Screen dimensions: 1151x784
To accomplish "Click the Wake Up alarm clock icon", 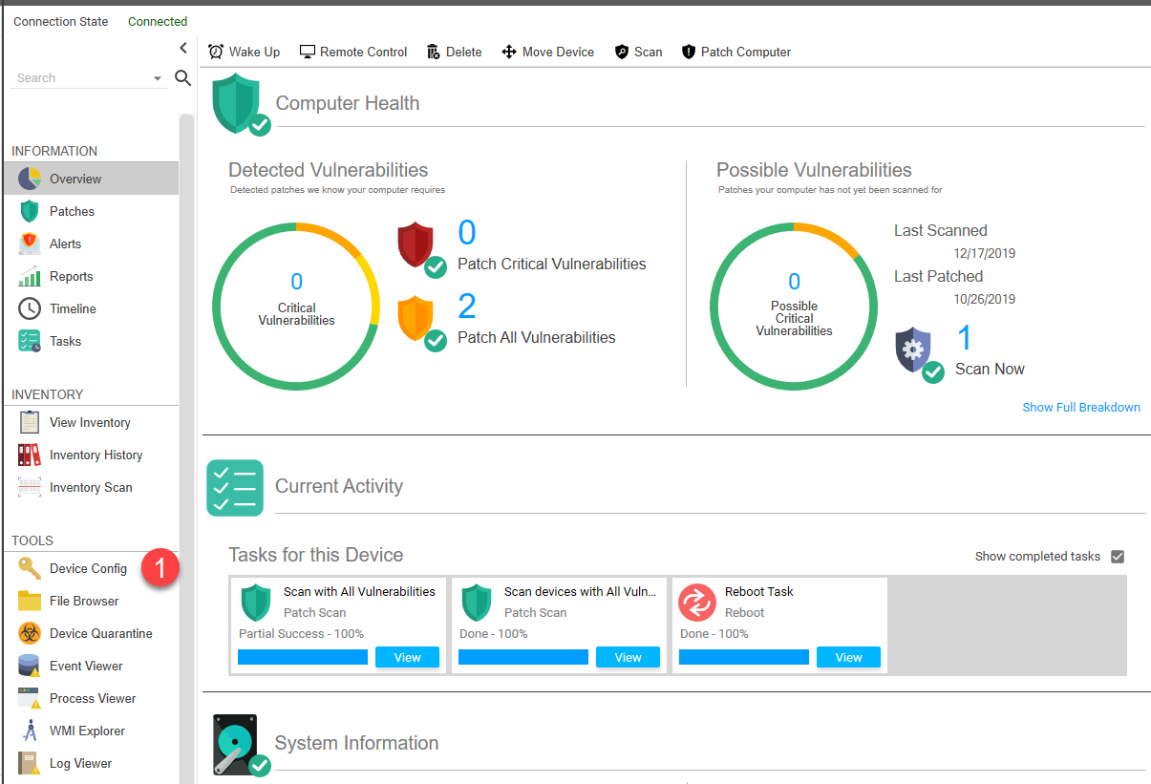I will [216, 52].
